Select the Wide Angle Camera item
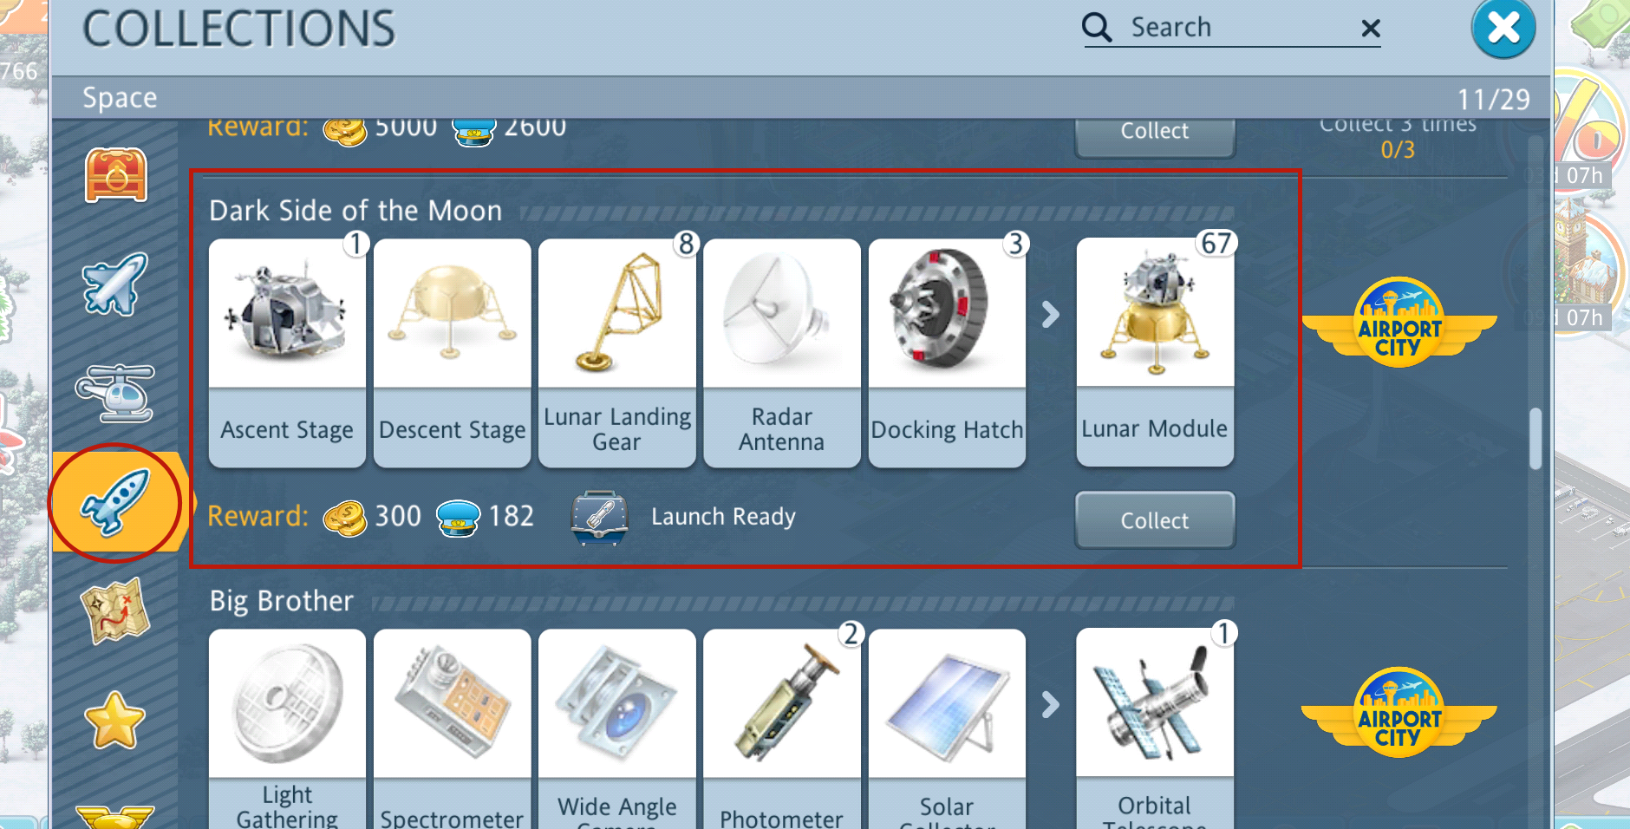 (616, 729)
